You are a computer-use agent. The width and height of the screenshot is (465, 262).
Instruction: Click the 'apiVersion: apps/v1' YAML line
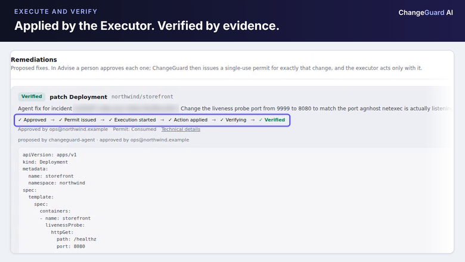(x=49, y=155)
